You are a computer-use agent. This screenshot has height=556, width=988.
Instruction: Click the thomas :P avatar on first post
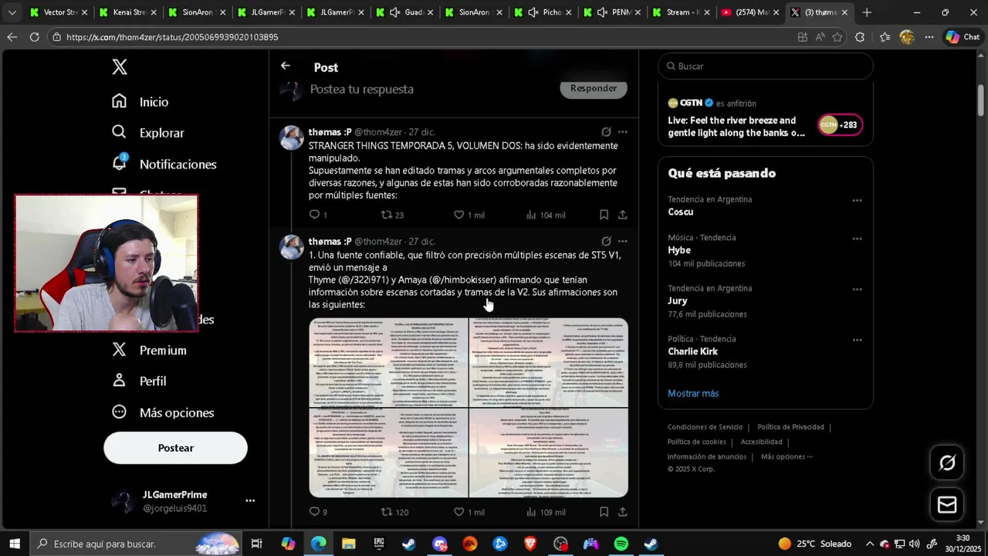[x=292, y=138]
